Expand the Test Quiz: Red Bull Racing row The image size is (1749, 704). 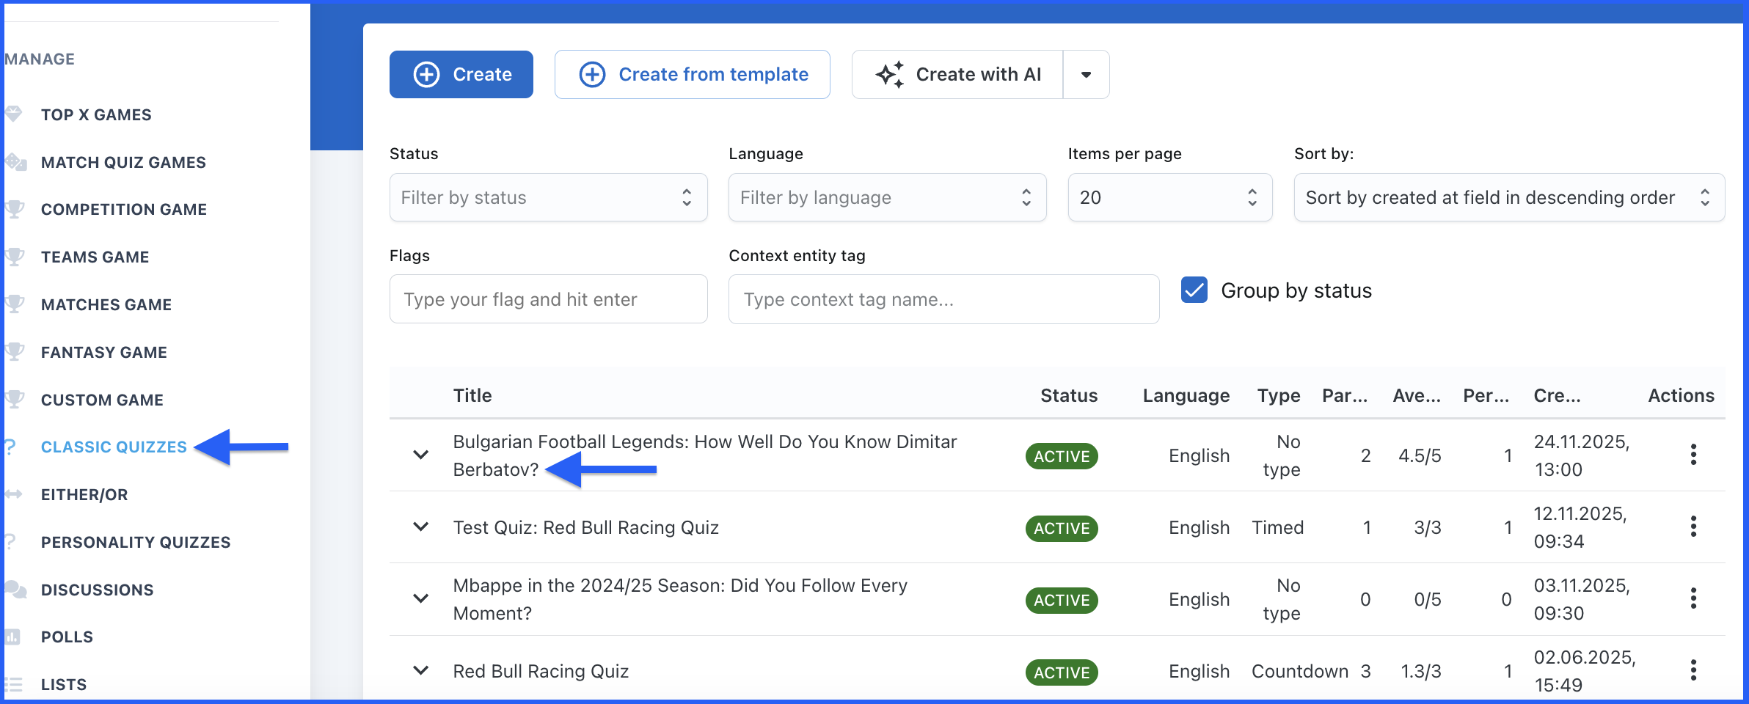[x=421, y=527]
